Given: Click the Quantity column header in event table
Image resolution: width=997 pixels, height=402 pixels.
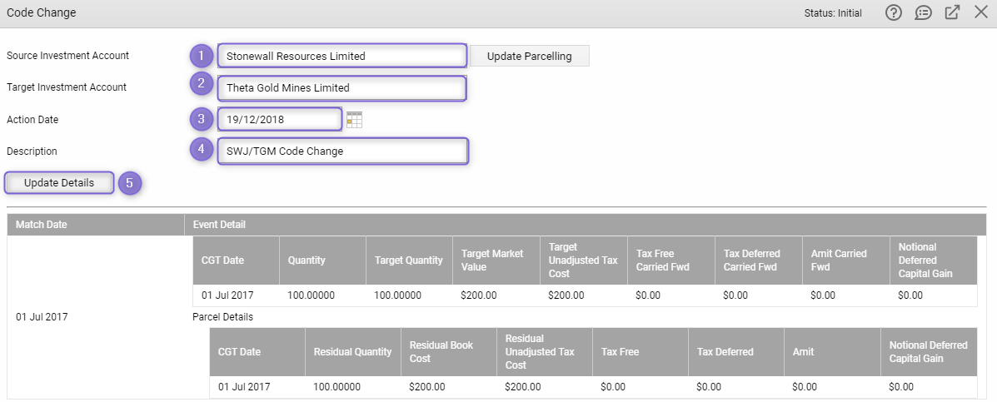Looking at the screenshot, I should [322, 261].
